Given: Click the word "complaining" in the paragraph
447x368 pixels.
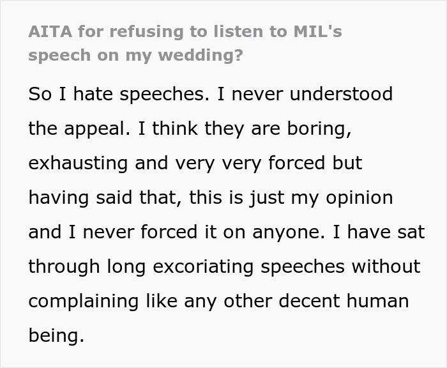Looking at the screenshot, I should (84, 300).
